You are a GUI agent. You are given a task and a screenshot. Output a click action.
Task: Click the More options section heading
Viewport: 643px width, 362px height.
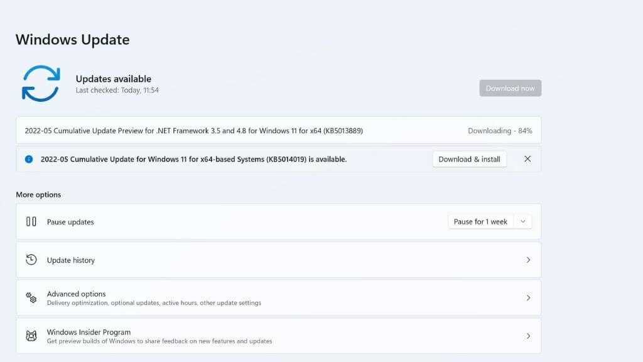coord(38,195)
